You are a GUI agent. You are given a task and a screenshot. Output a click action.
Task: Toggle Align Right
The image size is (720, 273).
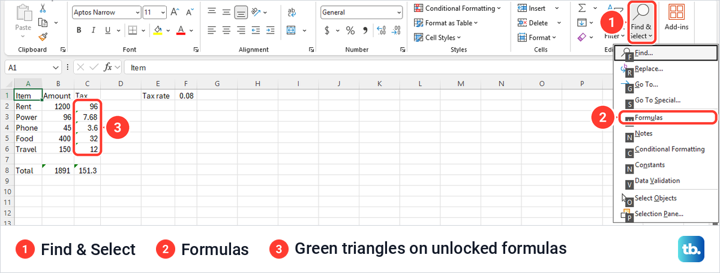point(241,31)
